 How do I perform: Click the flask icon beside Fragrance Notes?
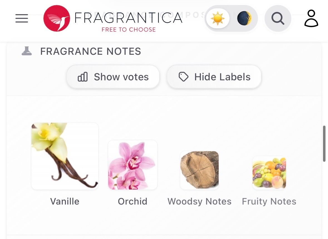(27, 51)
